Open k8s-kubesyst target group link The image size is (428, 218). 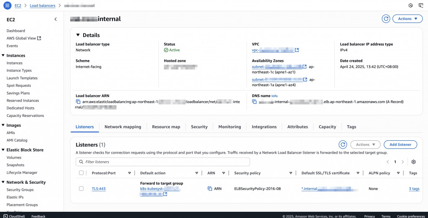[x=160, y=189]
